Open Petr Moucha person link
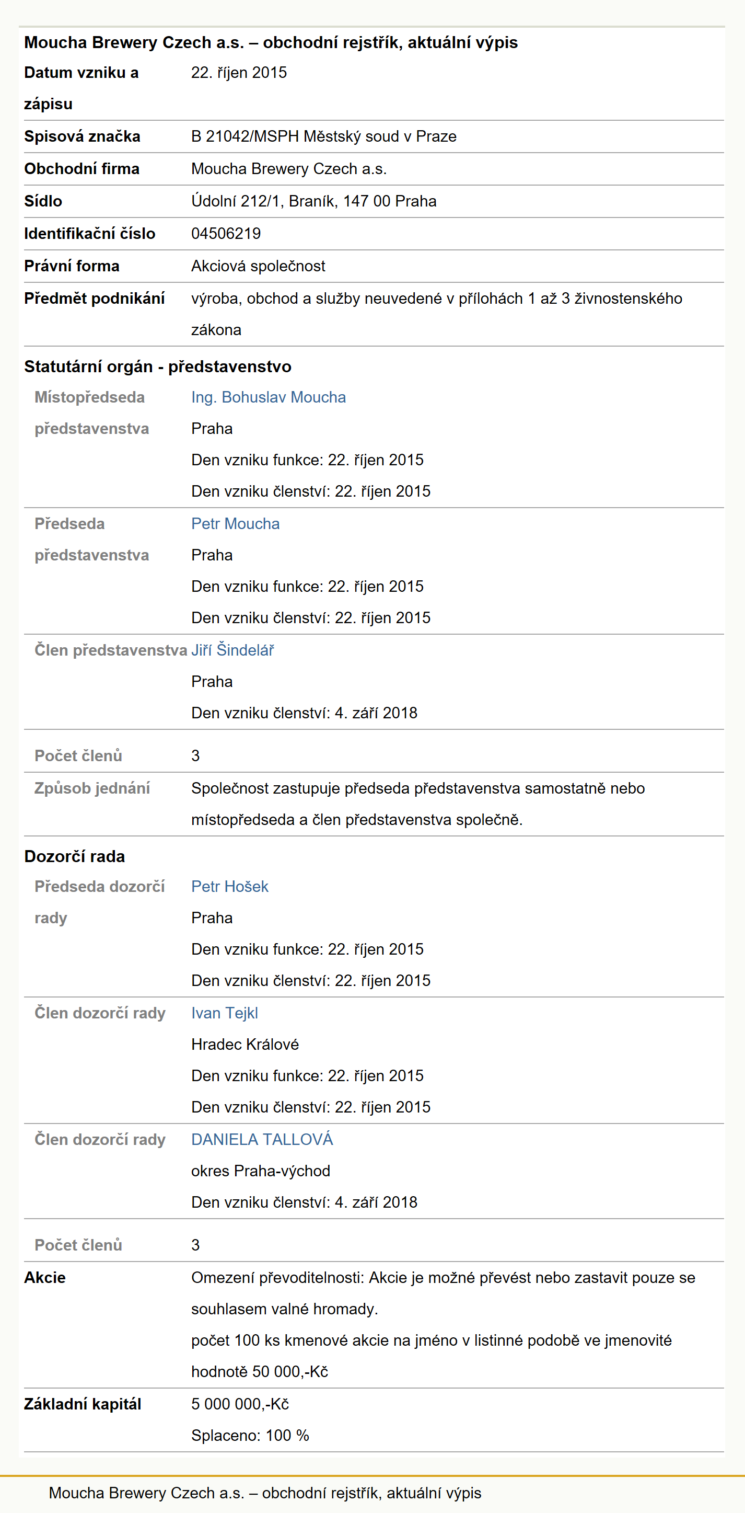The height and width of the screenshot is (1513, 745). [236, 524]
